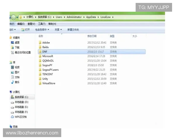Click the Unity folder icon

tap(40, 79)
